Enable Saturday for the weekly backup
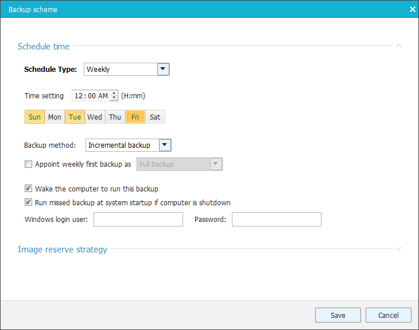Viewport: 419px width, 330px height. click(x=155, y=117)
